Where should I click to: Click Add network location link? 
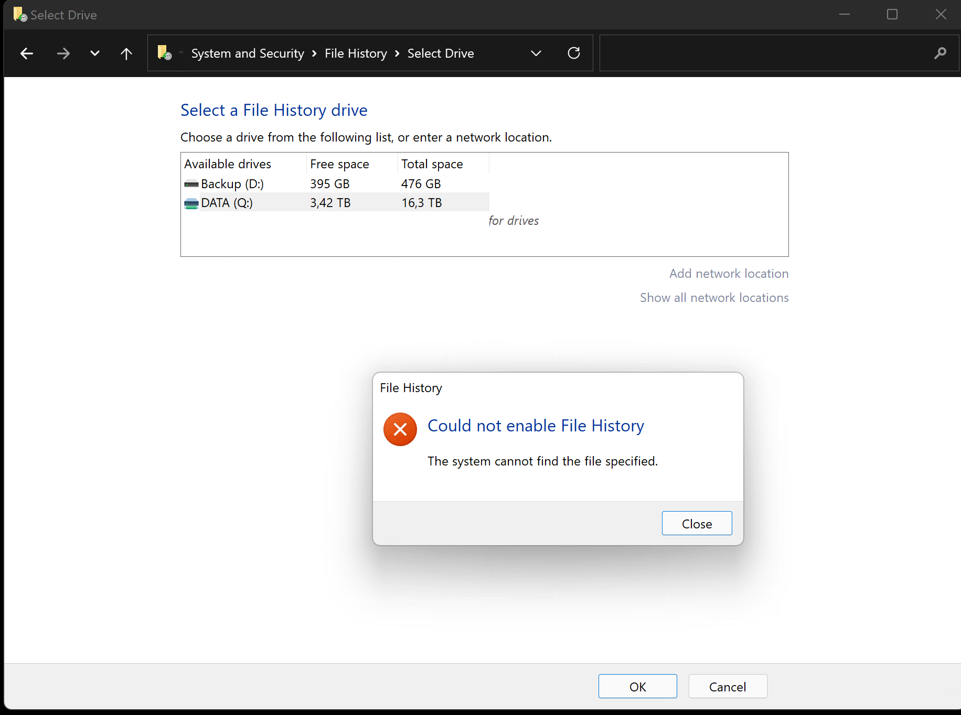pos(729,274)
